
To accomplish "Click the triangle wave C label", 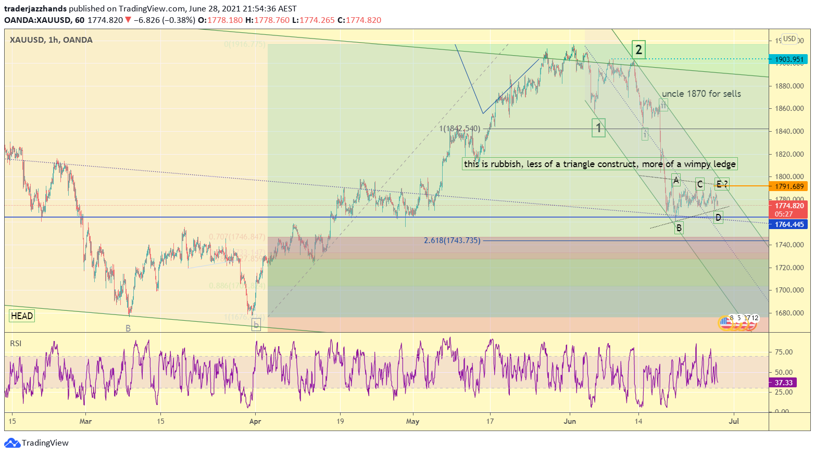I will click(699, 184).
